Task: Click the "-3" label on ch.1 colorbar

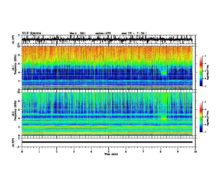Action: coord(205,56)
